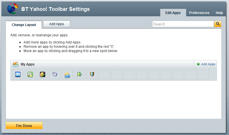Select the Mail envelope app icon
Screen dimensions: 229x135
(18, 74)
